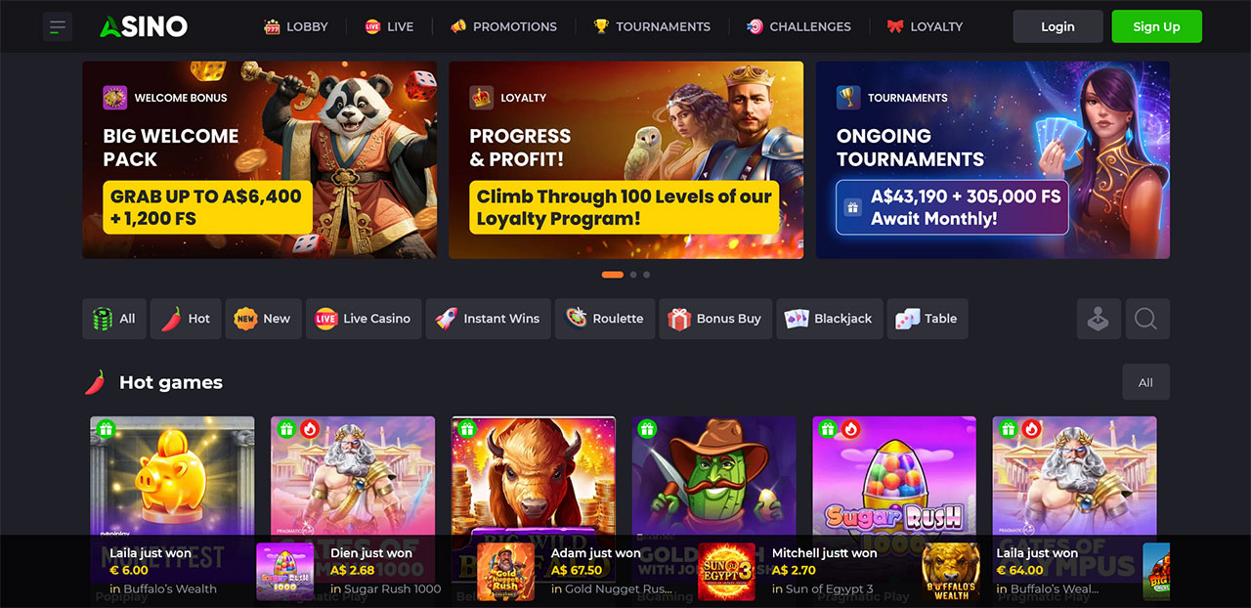Viewport: 1251px width, 608px height.
Task: Open the Big Welcome Pack banner
Action: pos(260,160)
